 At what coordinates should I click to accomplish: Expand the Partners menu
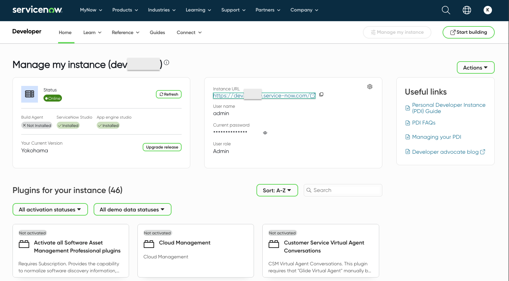pyautogui.click(x=268, y=10)
